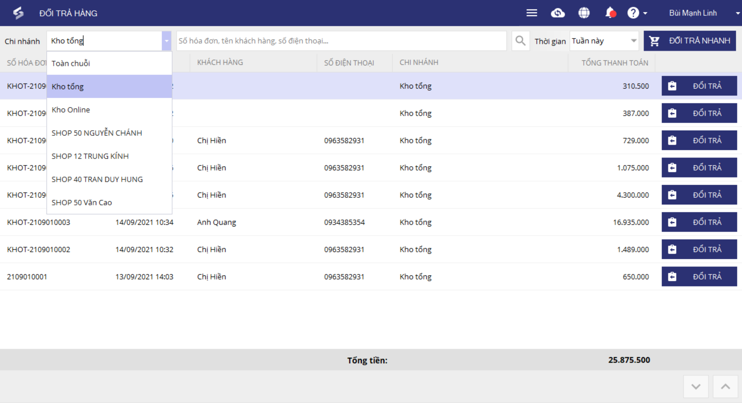Click the amount 1.075.000
Image resolution: width=742 pixels, height=403 pixels.
(x=633, y=168)
